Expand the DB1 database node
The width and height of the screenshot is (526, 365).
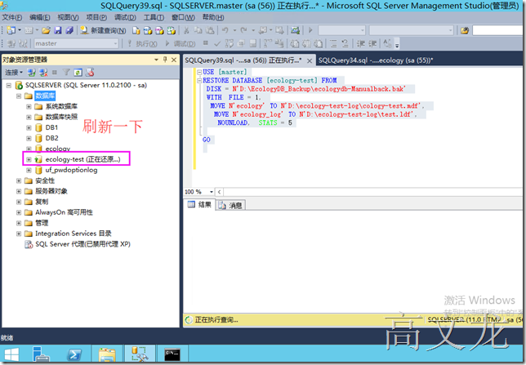point(29,128)
